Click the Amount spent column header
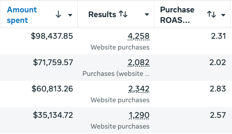 pyautogui.click(x=22, y=15)
